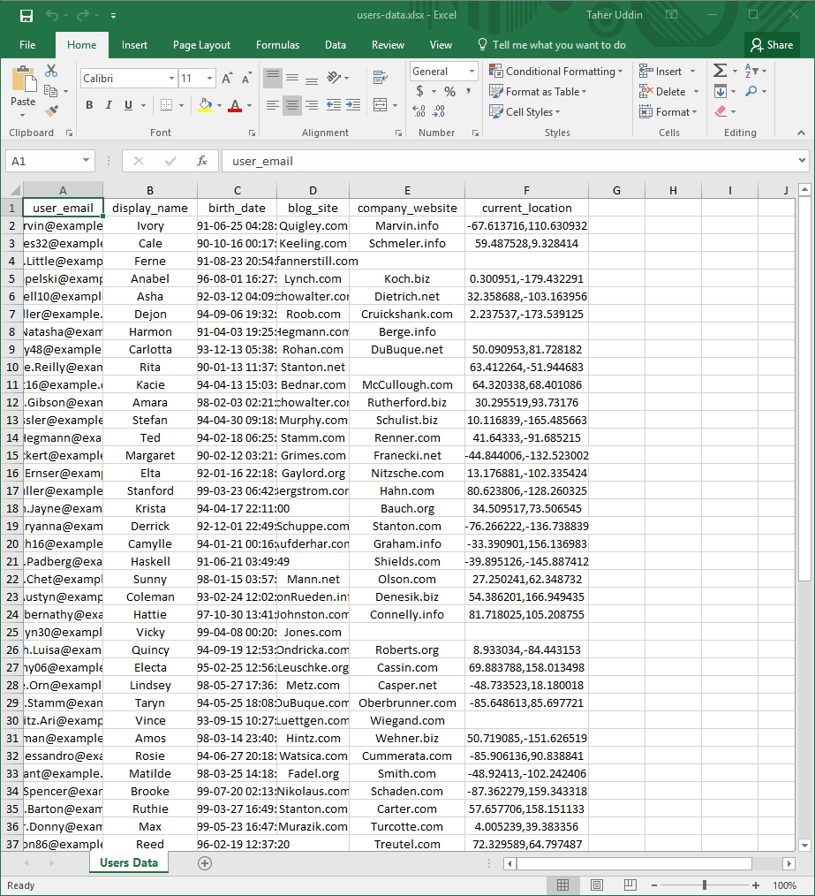This screenshot has height=896, width=815.
Task: Decrease indent in the Alignment group
Action: point(334,105)
